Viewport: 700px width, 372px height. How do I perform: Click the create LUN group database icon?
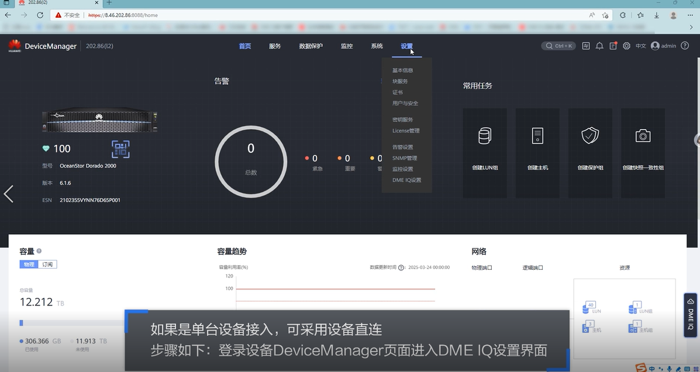point(485,135)
